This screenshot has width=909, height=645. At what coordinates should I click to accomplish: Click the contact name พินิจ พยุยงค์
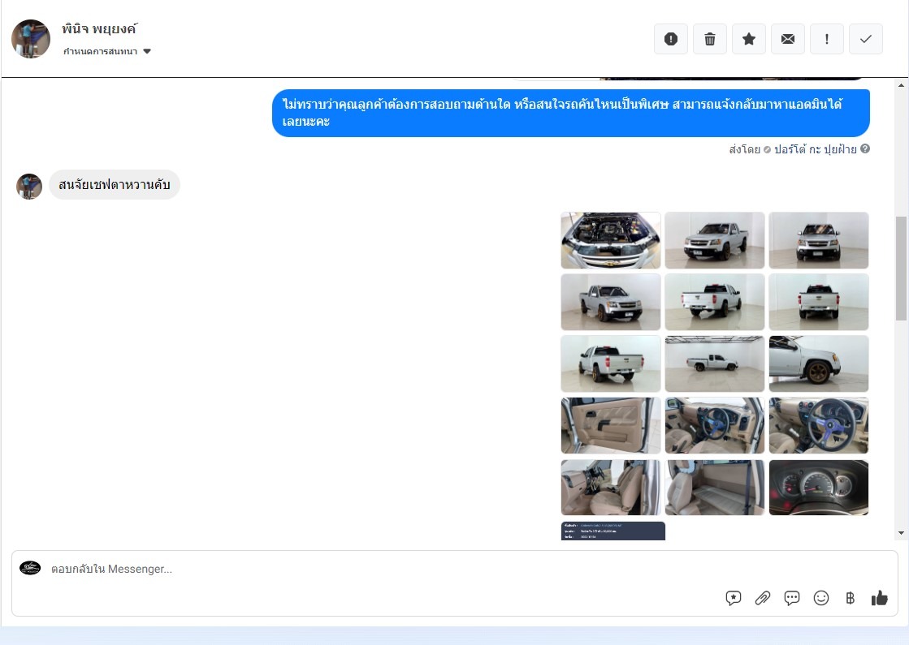pos(99,28)
